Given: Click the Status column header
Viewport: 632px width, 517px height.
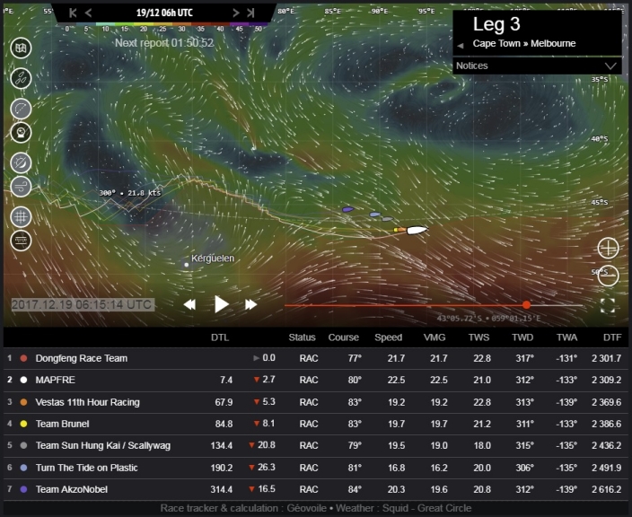Looking at the screenshot, I should click(x=302, y=337).
